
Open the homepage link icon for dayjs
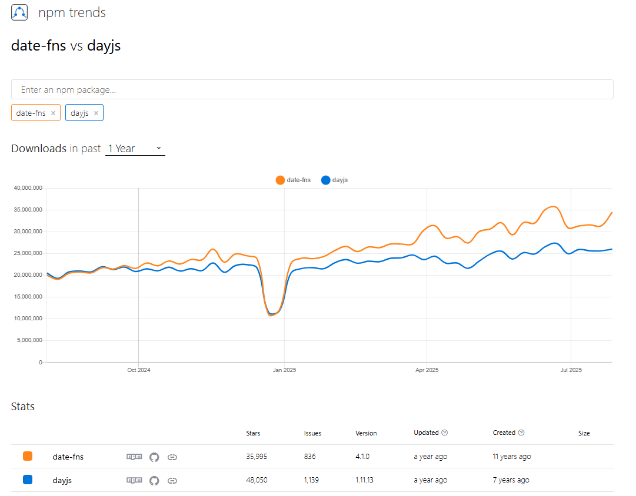pyautogui.click(x=172, y=480)
